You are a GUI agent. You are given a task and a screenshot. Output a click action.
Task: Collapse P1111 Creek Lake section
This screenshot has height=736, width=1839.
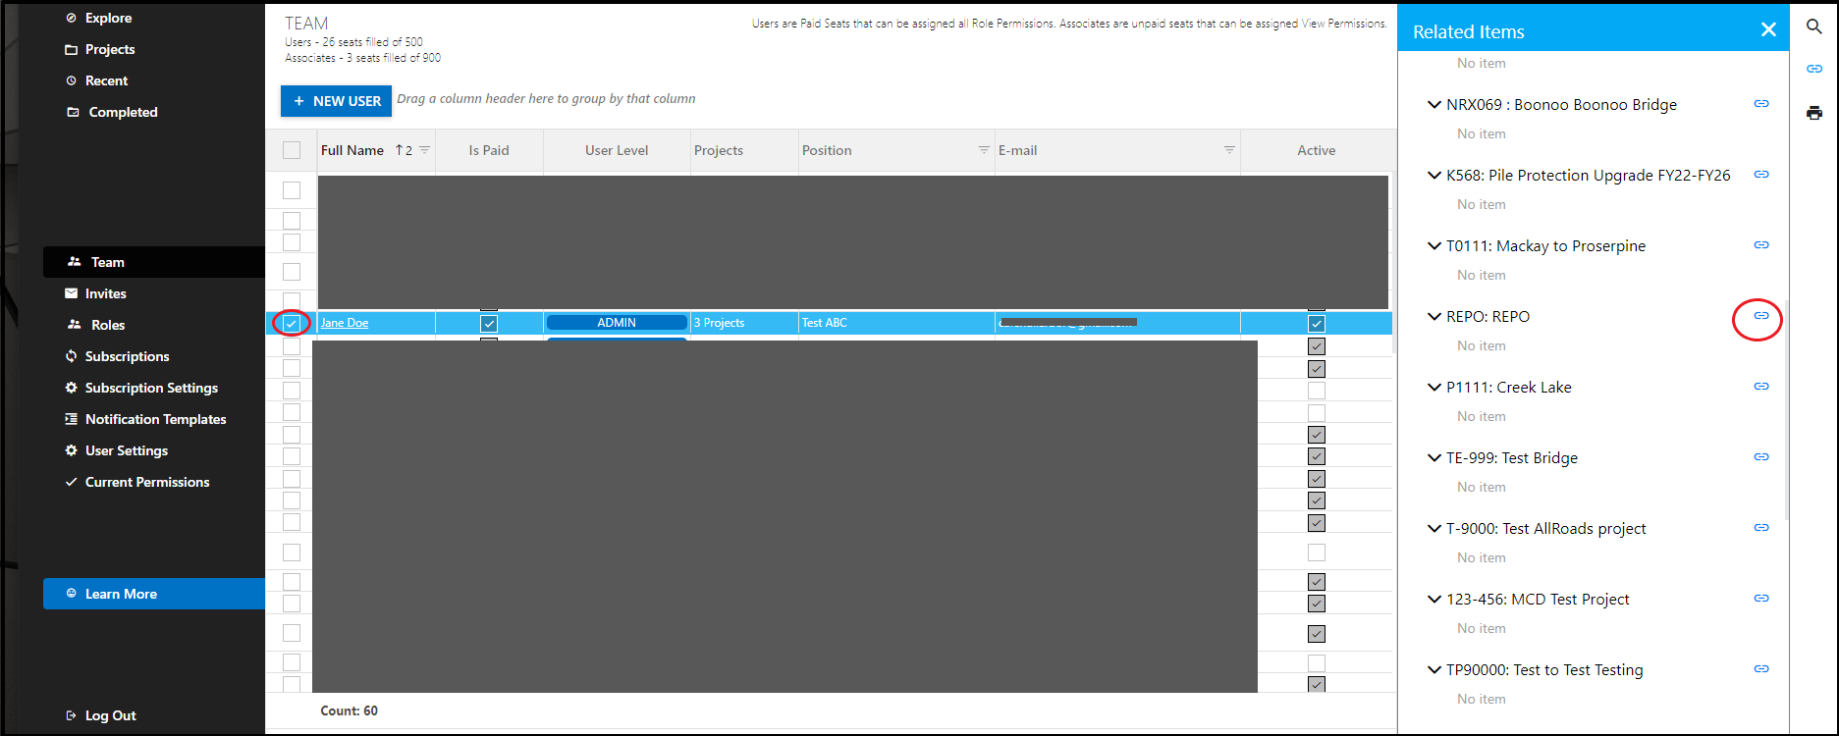(1434, 388)
